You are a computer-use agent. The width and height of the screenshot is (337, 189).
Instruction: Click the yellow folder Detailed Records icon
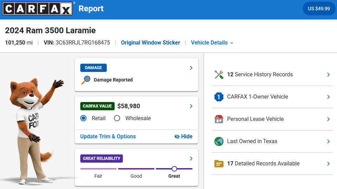[x=219, y=164]
